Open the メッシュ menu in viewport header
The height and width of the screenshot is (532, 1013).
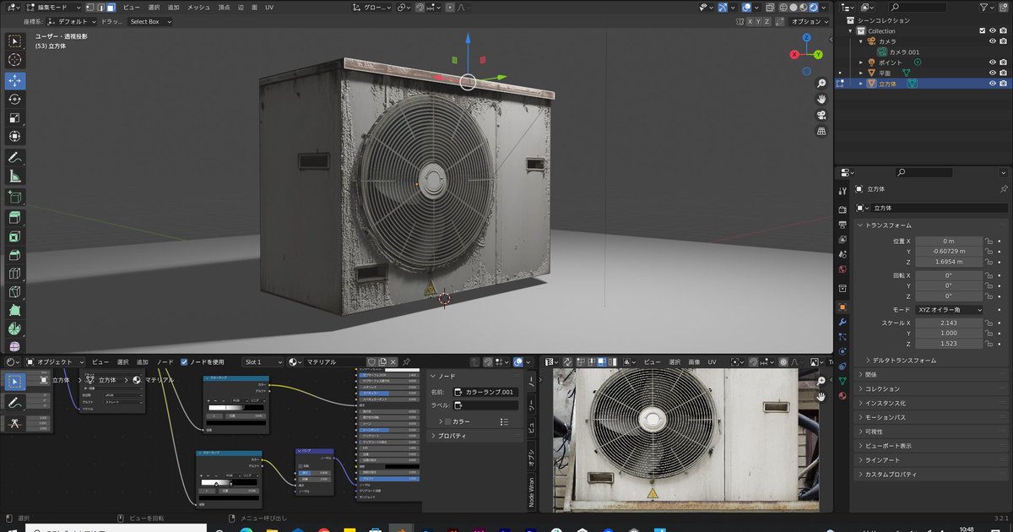[x=198, y=7]
